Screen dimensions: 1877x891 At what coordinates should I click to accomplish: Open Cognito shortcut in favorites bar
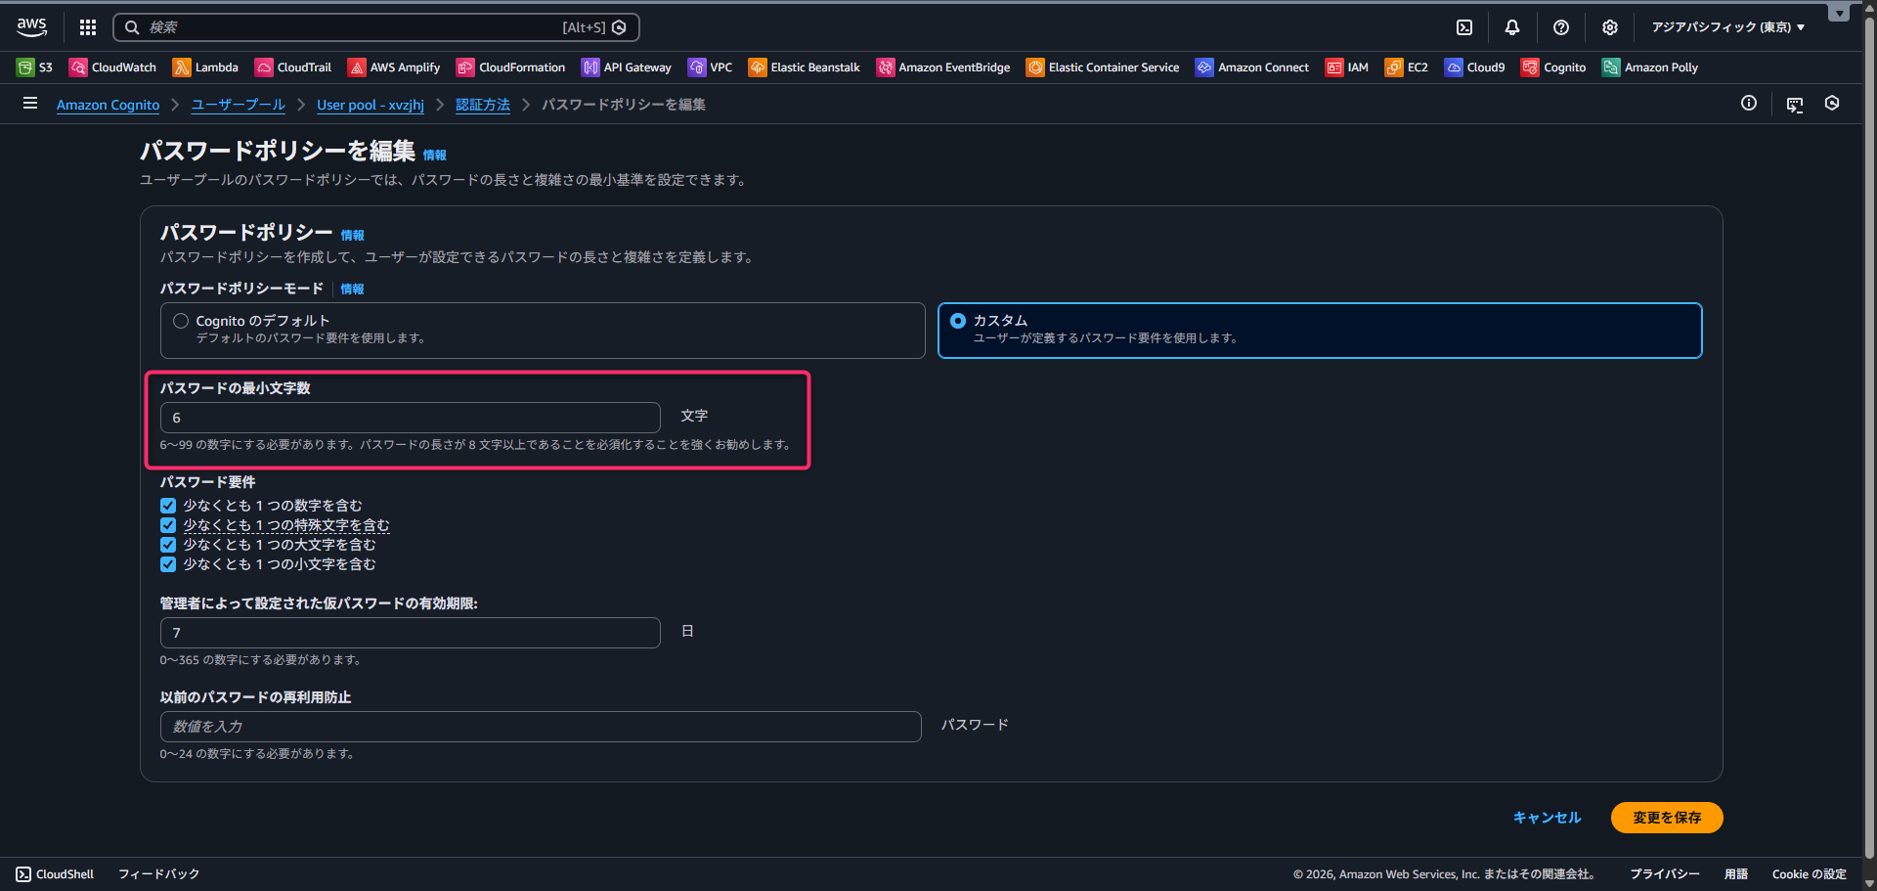point(1554,67)
